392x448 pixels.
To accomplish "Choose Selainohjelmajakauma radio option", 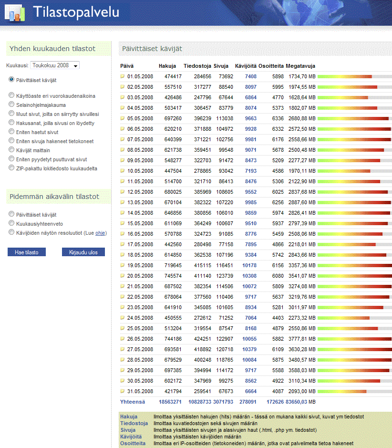I will point(11,104).
